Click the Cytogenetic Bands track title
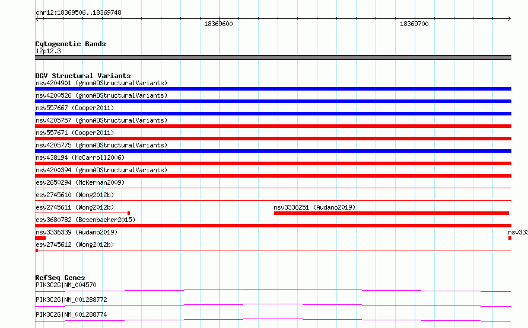528x328 pixels. coord(71,44)
